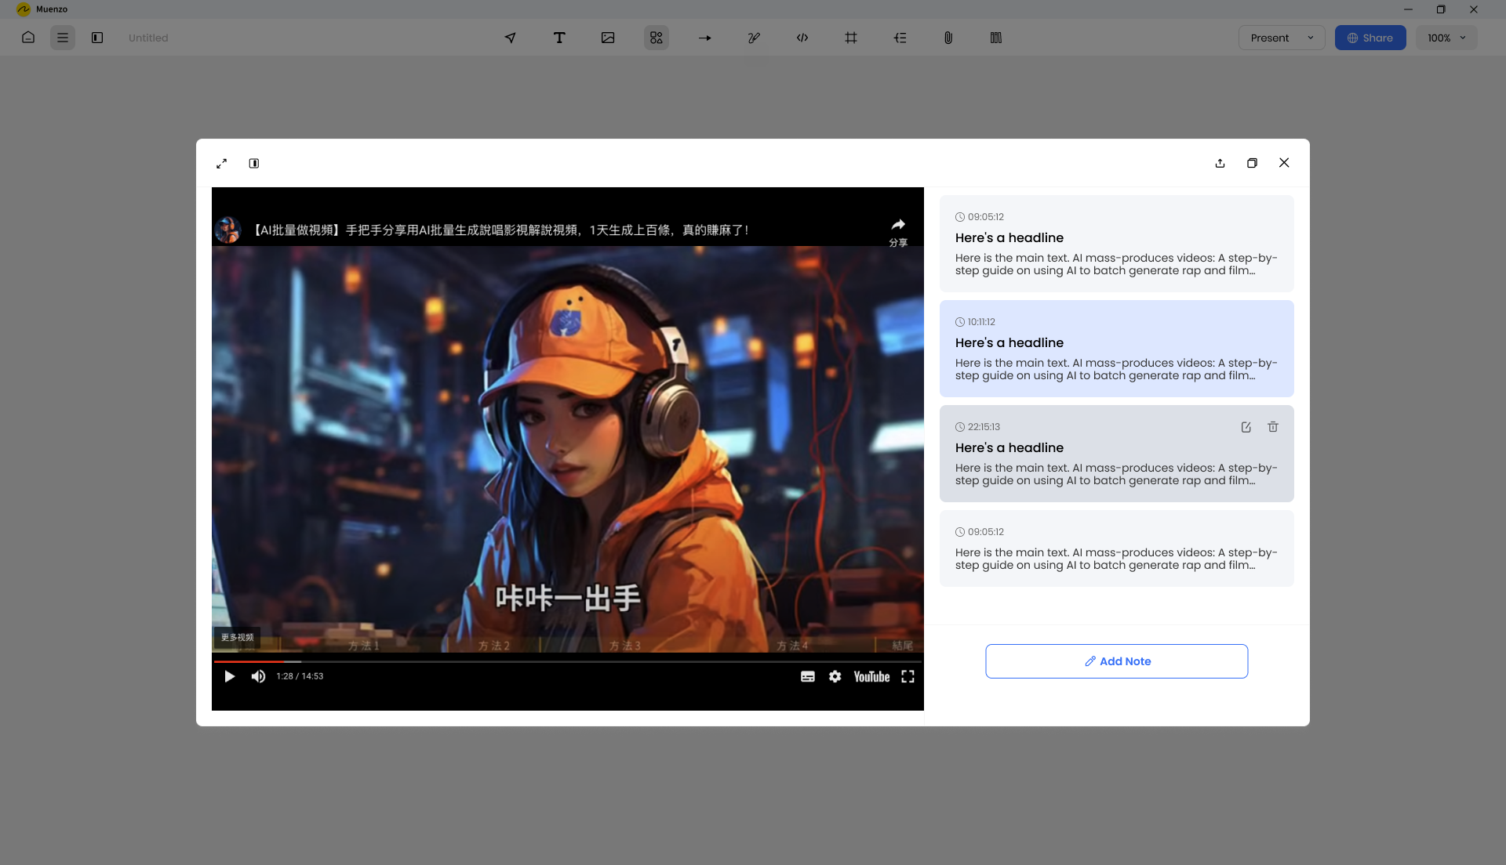This screenshot has height=865, width=1506.
Task: Click the Untitled document title
Action: [x=148, y=38]
